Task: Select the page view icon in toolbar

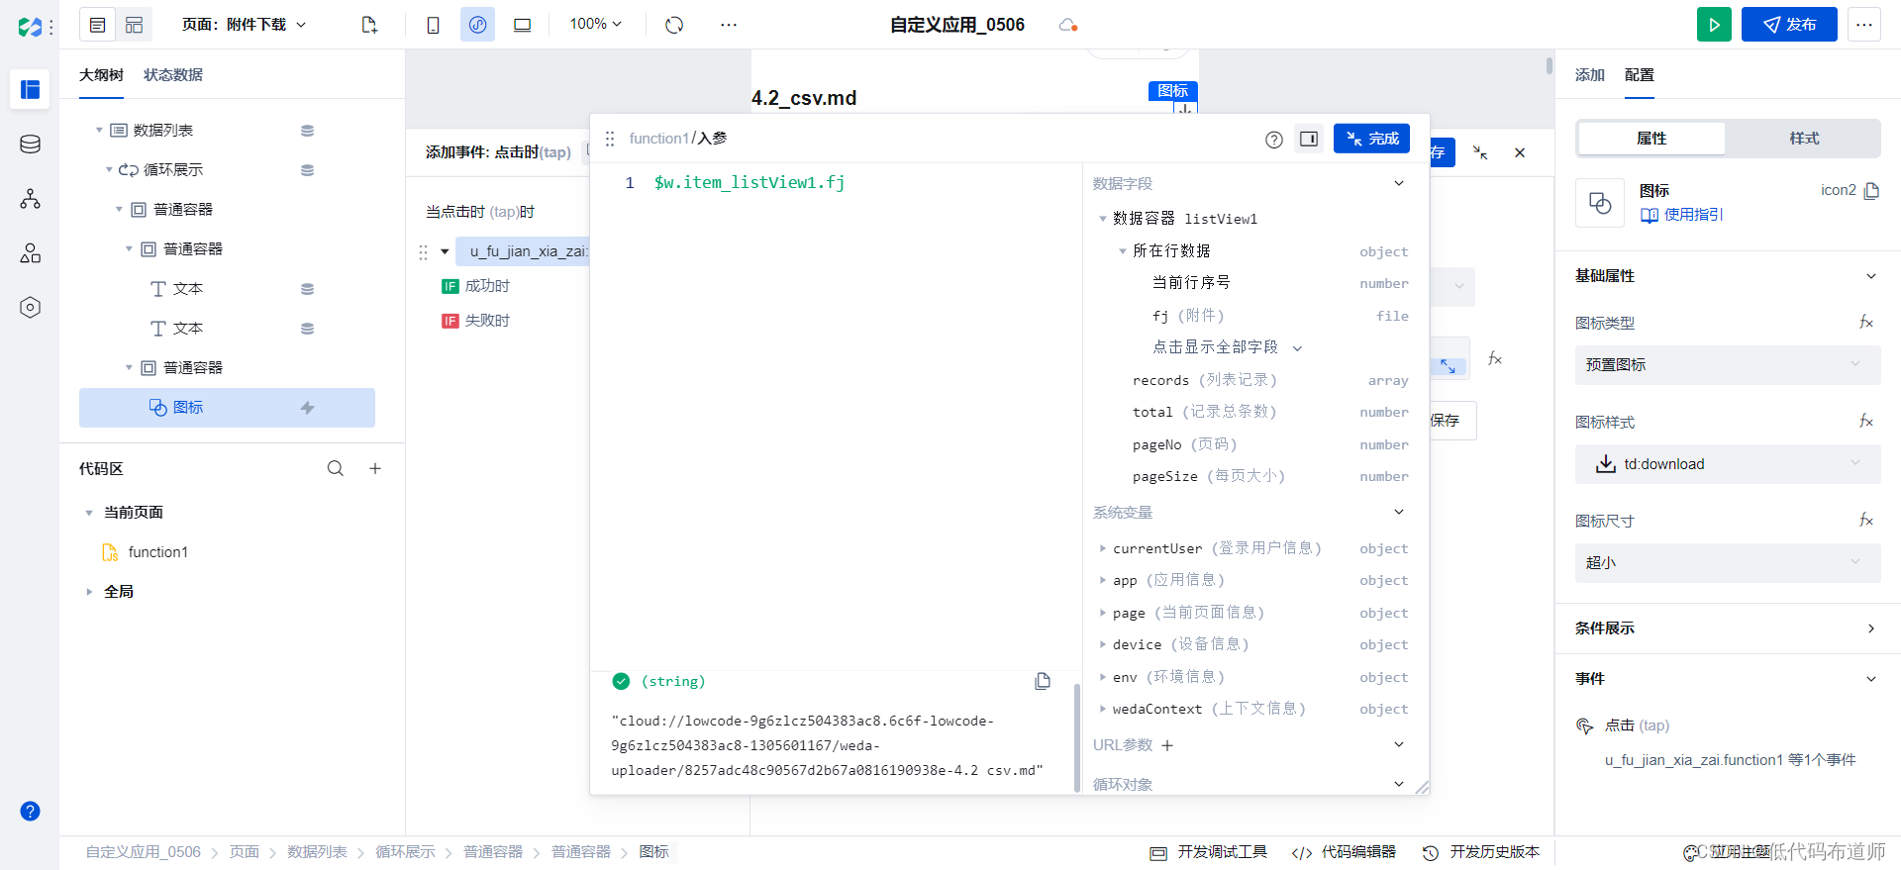Action: tap(97, 25)
